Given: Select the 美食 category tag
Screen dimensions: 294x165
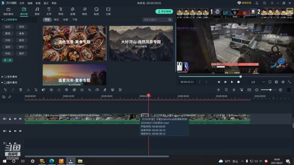Looking at the screenshot, I should tap(22, 33).
